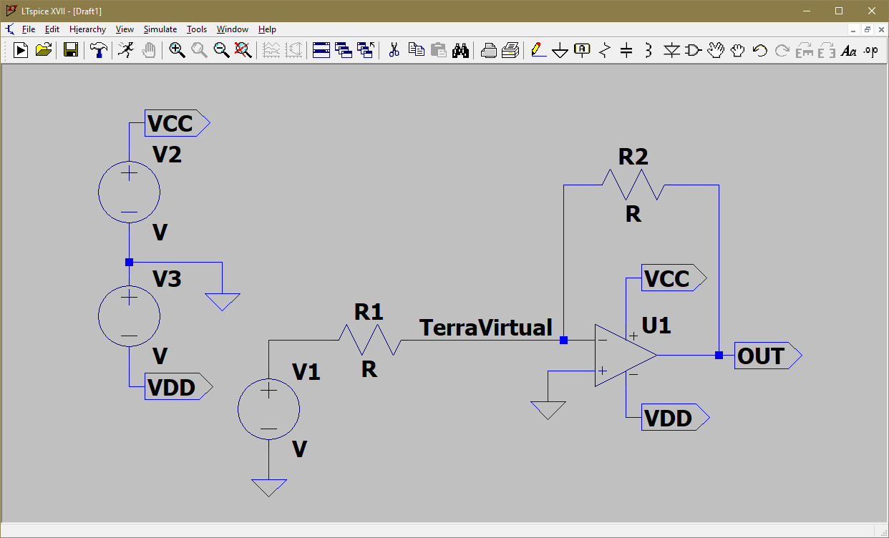Click the voltage source V1 symbol
Image resolution: width=889 pixels, height=538 pixels.
tap(268, 409)
